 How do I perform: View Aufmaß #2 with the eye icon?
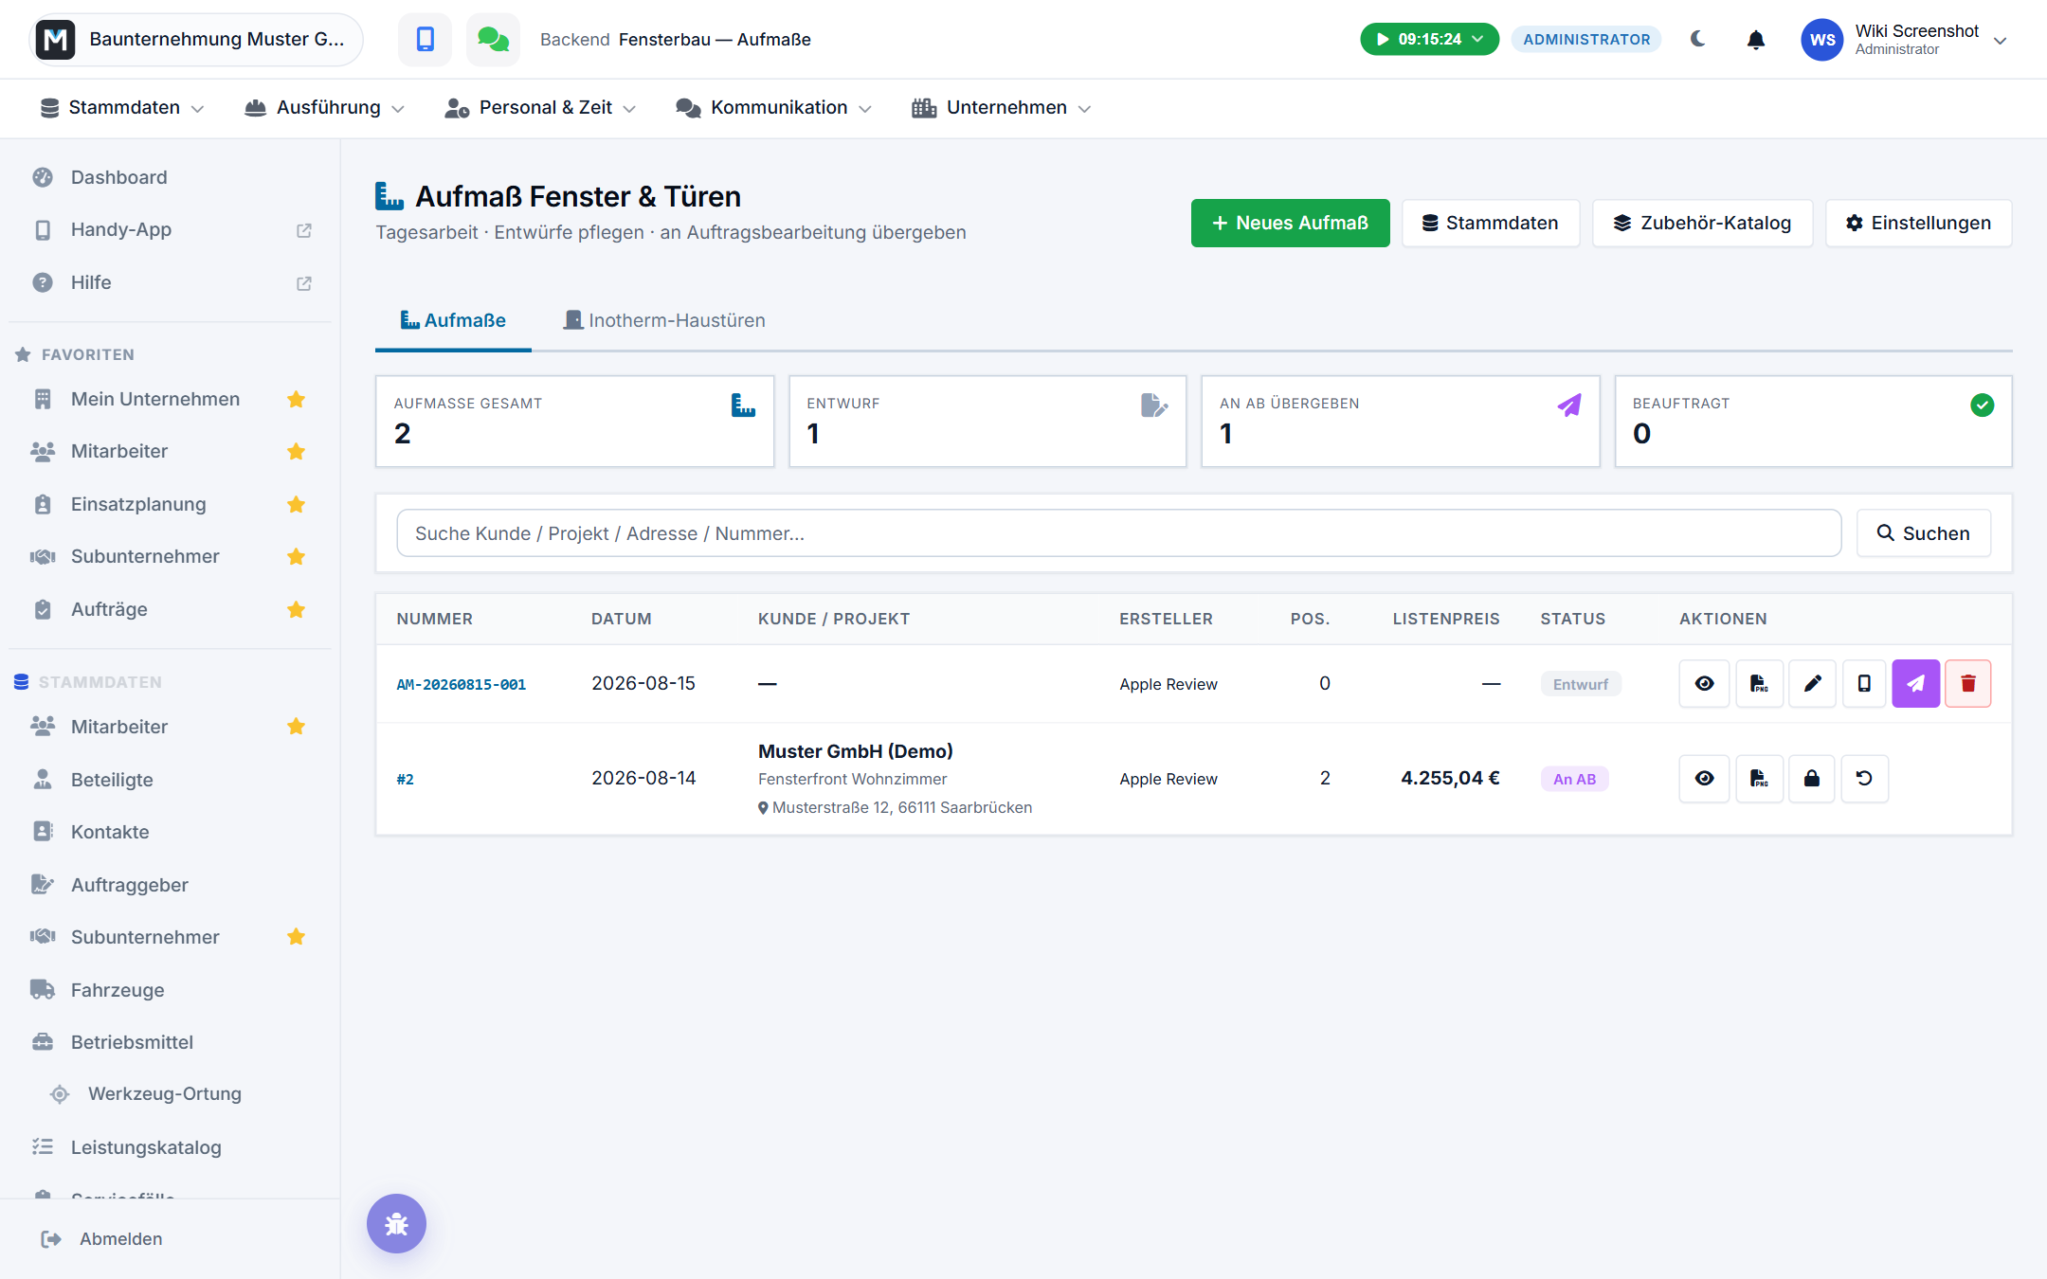click(1704, 779)
